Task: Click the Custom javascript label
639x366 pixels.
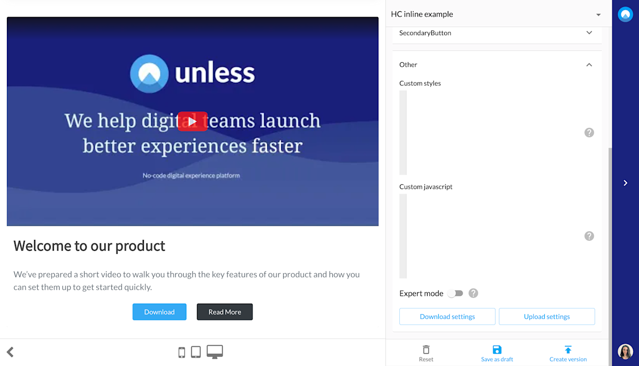Action: click(x=426, y=187)
